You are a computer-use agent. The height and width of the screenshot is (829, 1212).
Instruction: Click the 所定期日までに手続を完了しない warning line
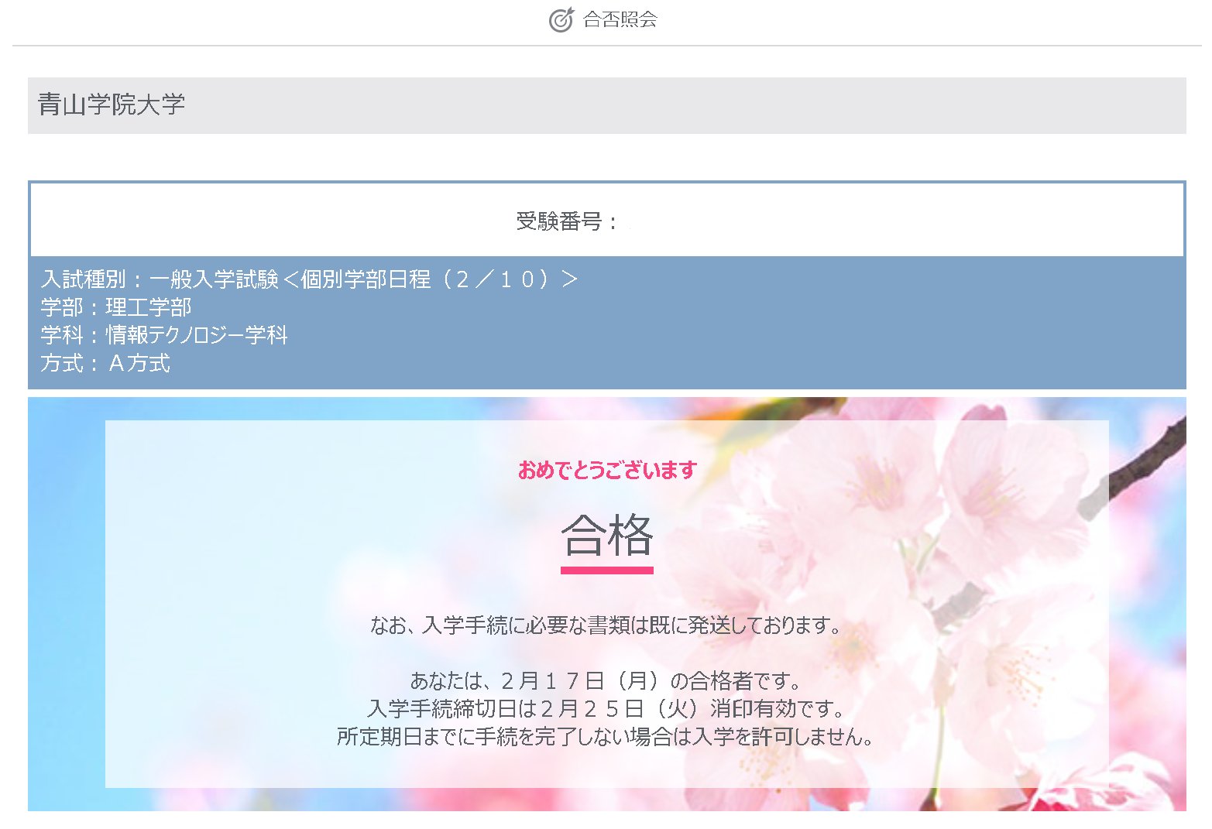pos(606,736)
